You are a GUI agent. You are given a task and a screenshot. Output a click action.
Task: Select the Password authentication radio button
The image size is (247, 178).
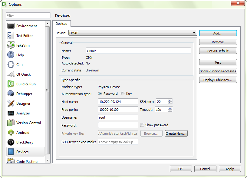pyautogui.click(x=100, y=94)
